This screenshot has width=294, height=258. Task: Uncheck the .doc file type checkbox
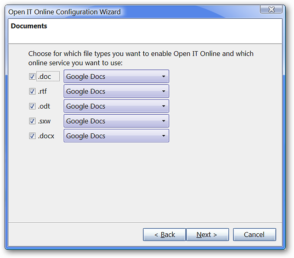click(32, 77)
